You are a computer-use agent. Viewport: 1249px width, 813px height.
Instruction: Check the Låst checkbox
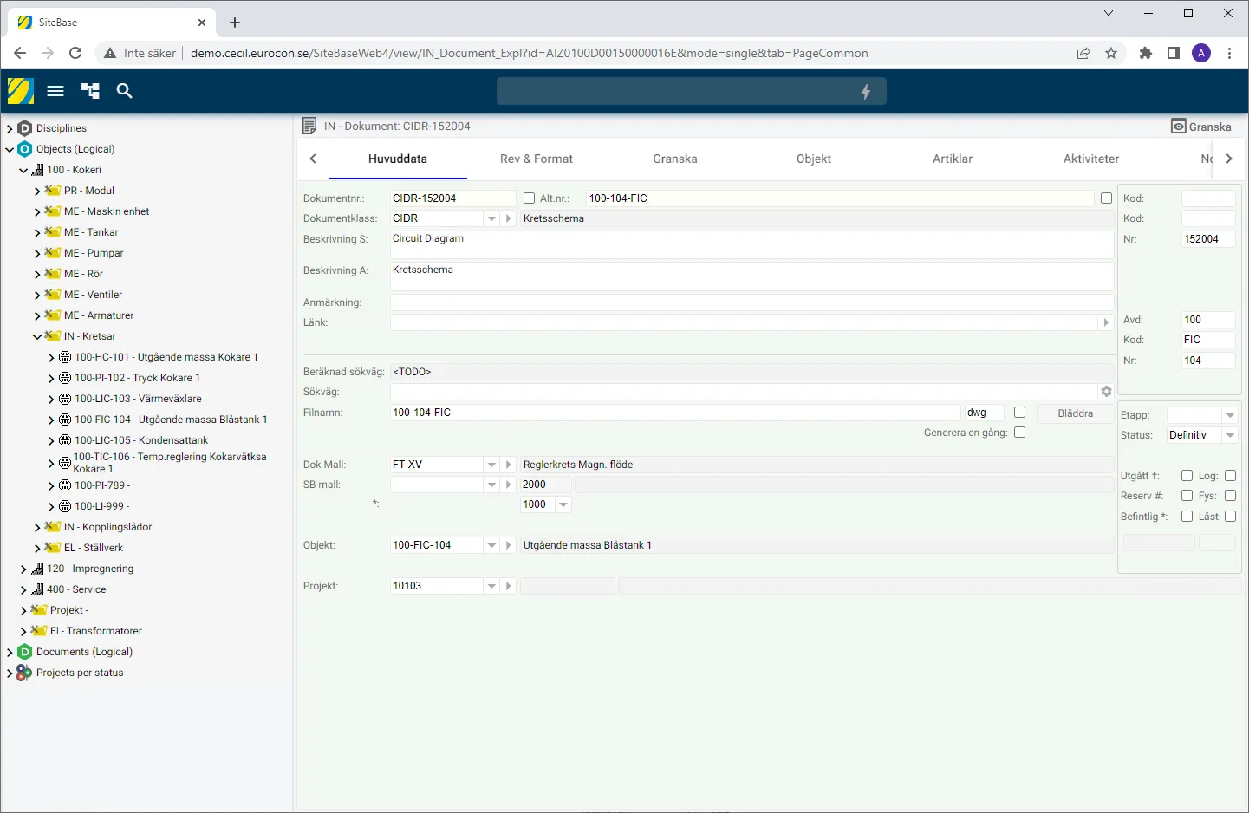1231,517
